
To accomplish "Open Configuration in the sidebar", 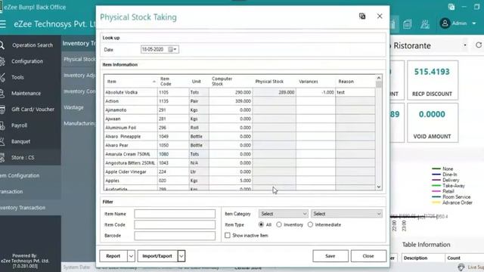I will click(27, 61).
